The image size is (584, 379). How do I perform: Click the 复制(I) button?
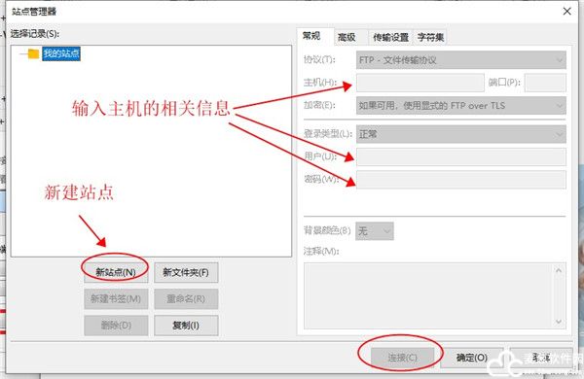click(186, 326)
